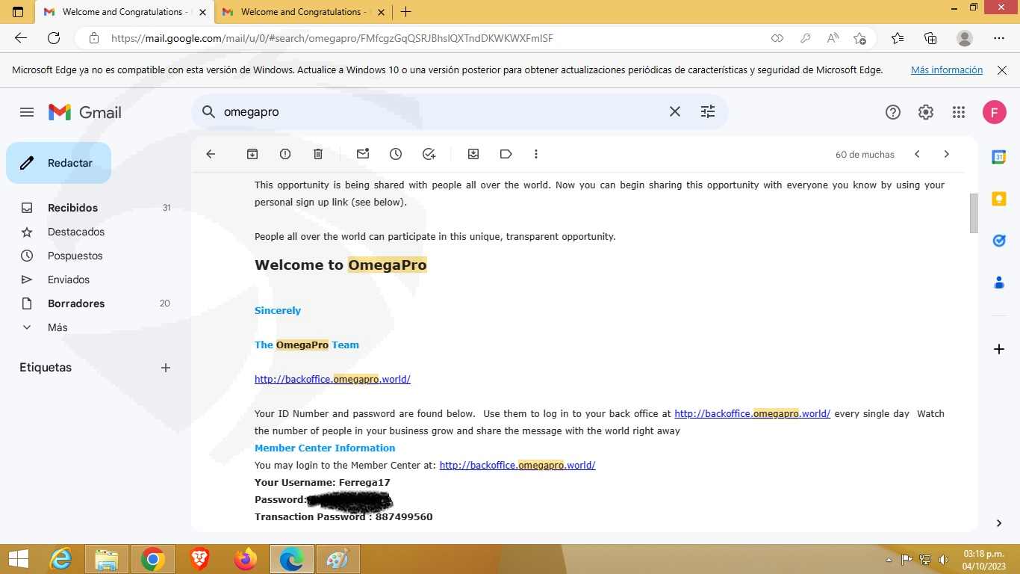Viewport: 1020px width, 574px height.
Task: Clear the omegapro search text
Action: tap(674, 111)
